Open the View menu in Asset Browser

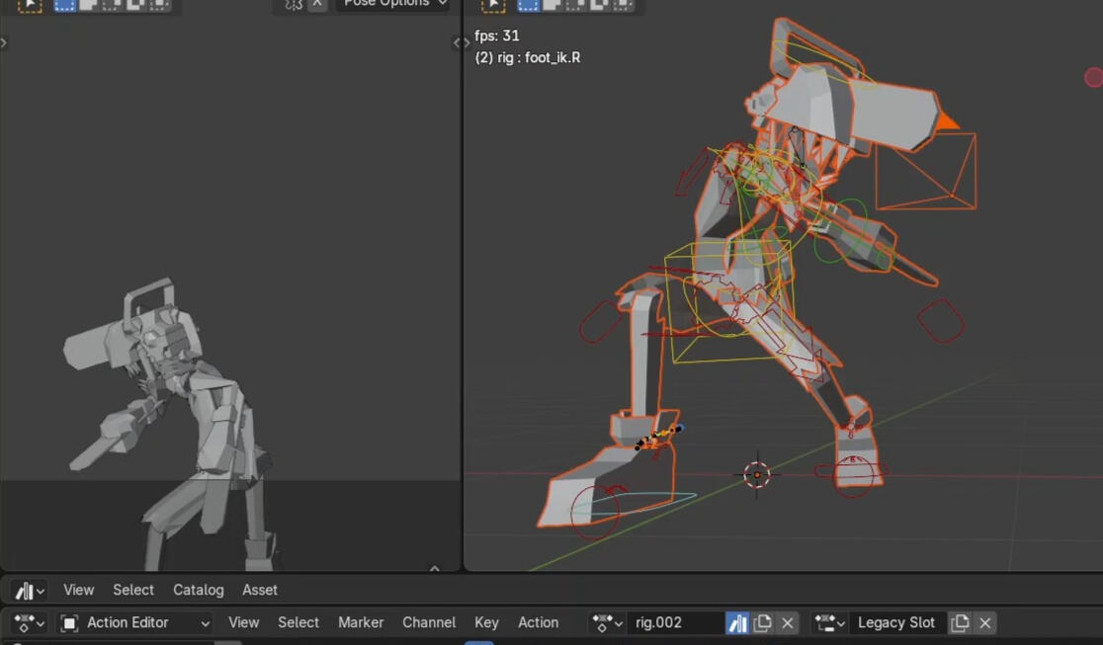[79, 590]
